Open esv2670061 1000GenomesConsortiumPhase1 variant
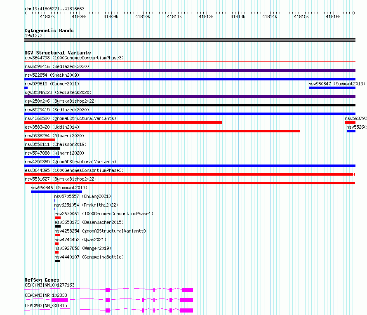Image resolution: width=367 pixels, height=315 pixels. click(x=104, y=214)
